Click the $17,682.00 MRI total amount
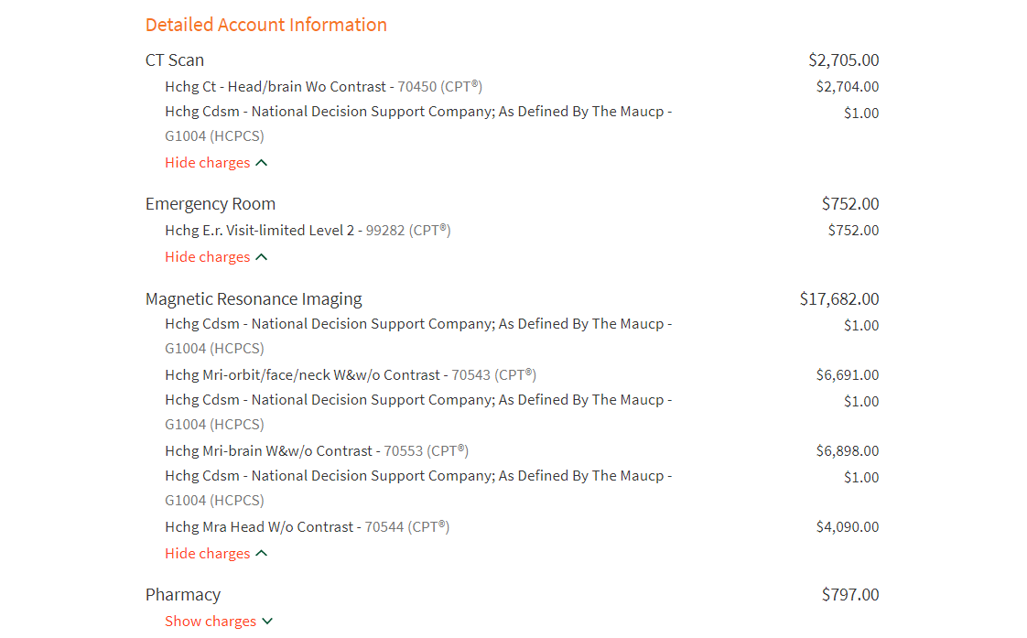Viewport: 1027px width, 638px height. (839, 299)
